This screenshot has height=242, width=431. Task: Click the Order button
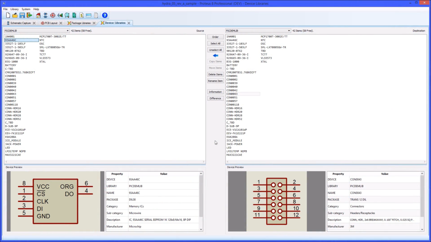click(x=215, y=37)
